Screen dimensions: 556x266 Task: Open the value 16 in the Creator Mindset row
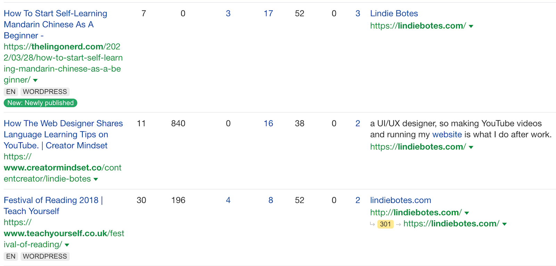268,123
